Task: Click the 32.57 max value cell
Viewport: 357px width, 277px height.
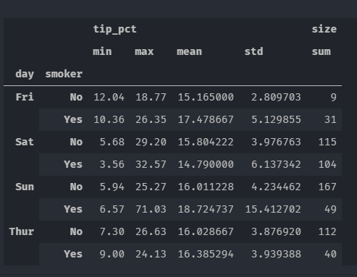Action: 151,164
